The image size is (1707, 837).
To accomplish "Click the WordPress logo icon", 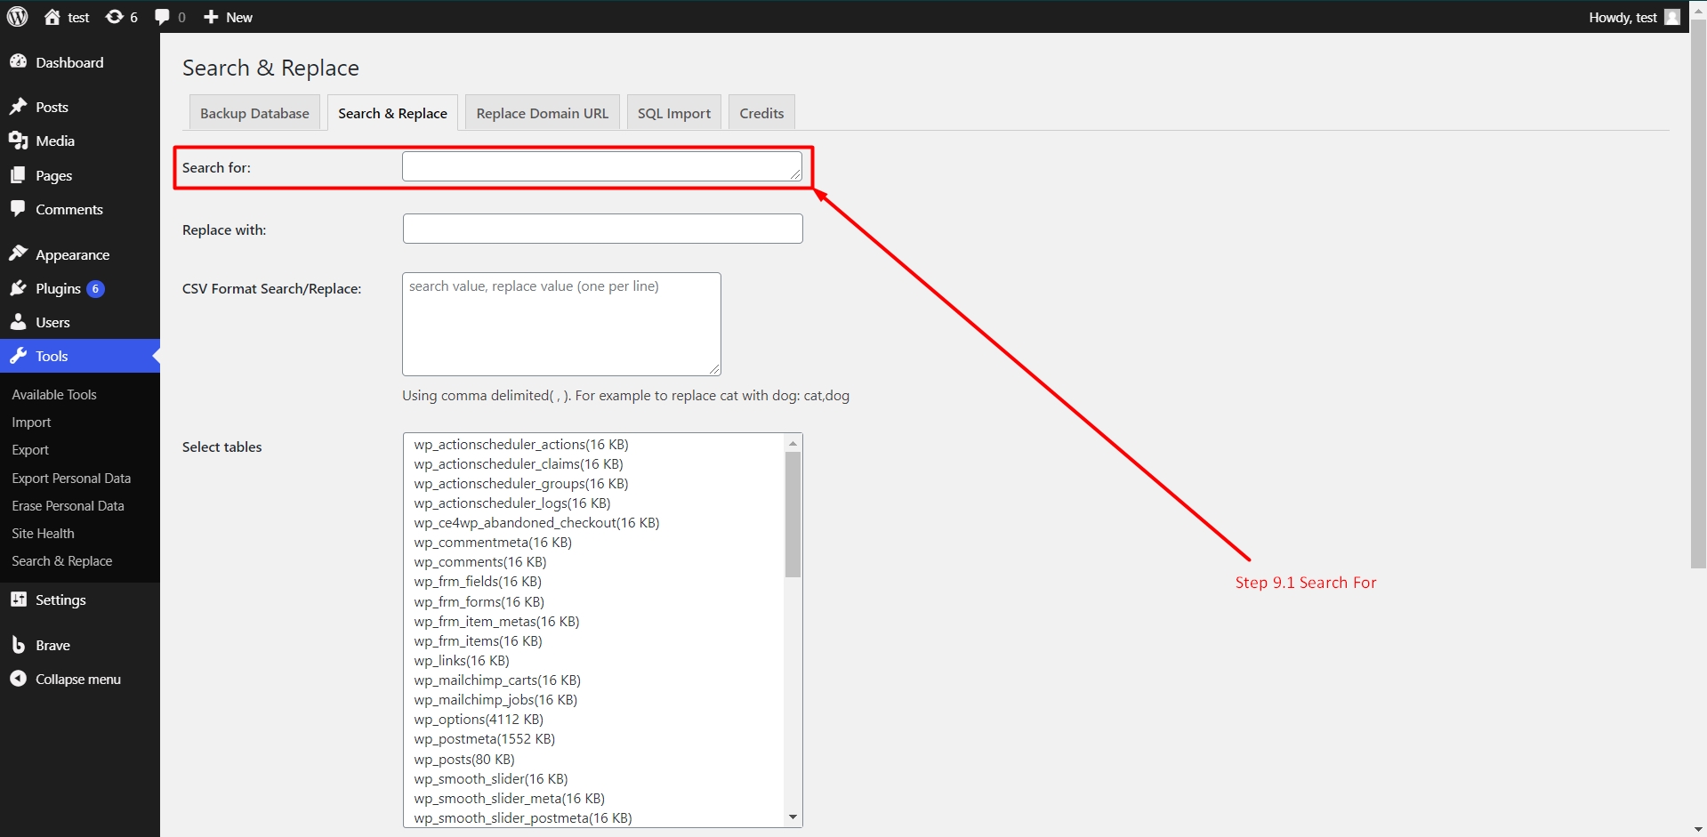I will tap(18, 17).
